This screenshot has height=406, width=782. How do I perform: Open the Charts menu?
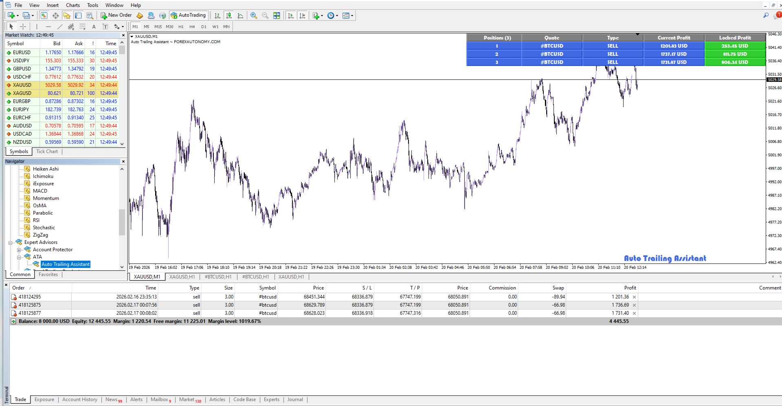point(73,5)
